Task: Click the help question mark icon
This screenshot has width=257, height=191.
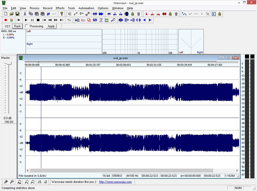Action: pos(62,14)
